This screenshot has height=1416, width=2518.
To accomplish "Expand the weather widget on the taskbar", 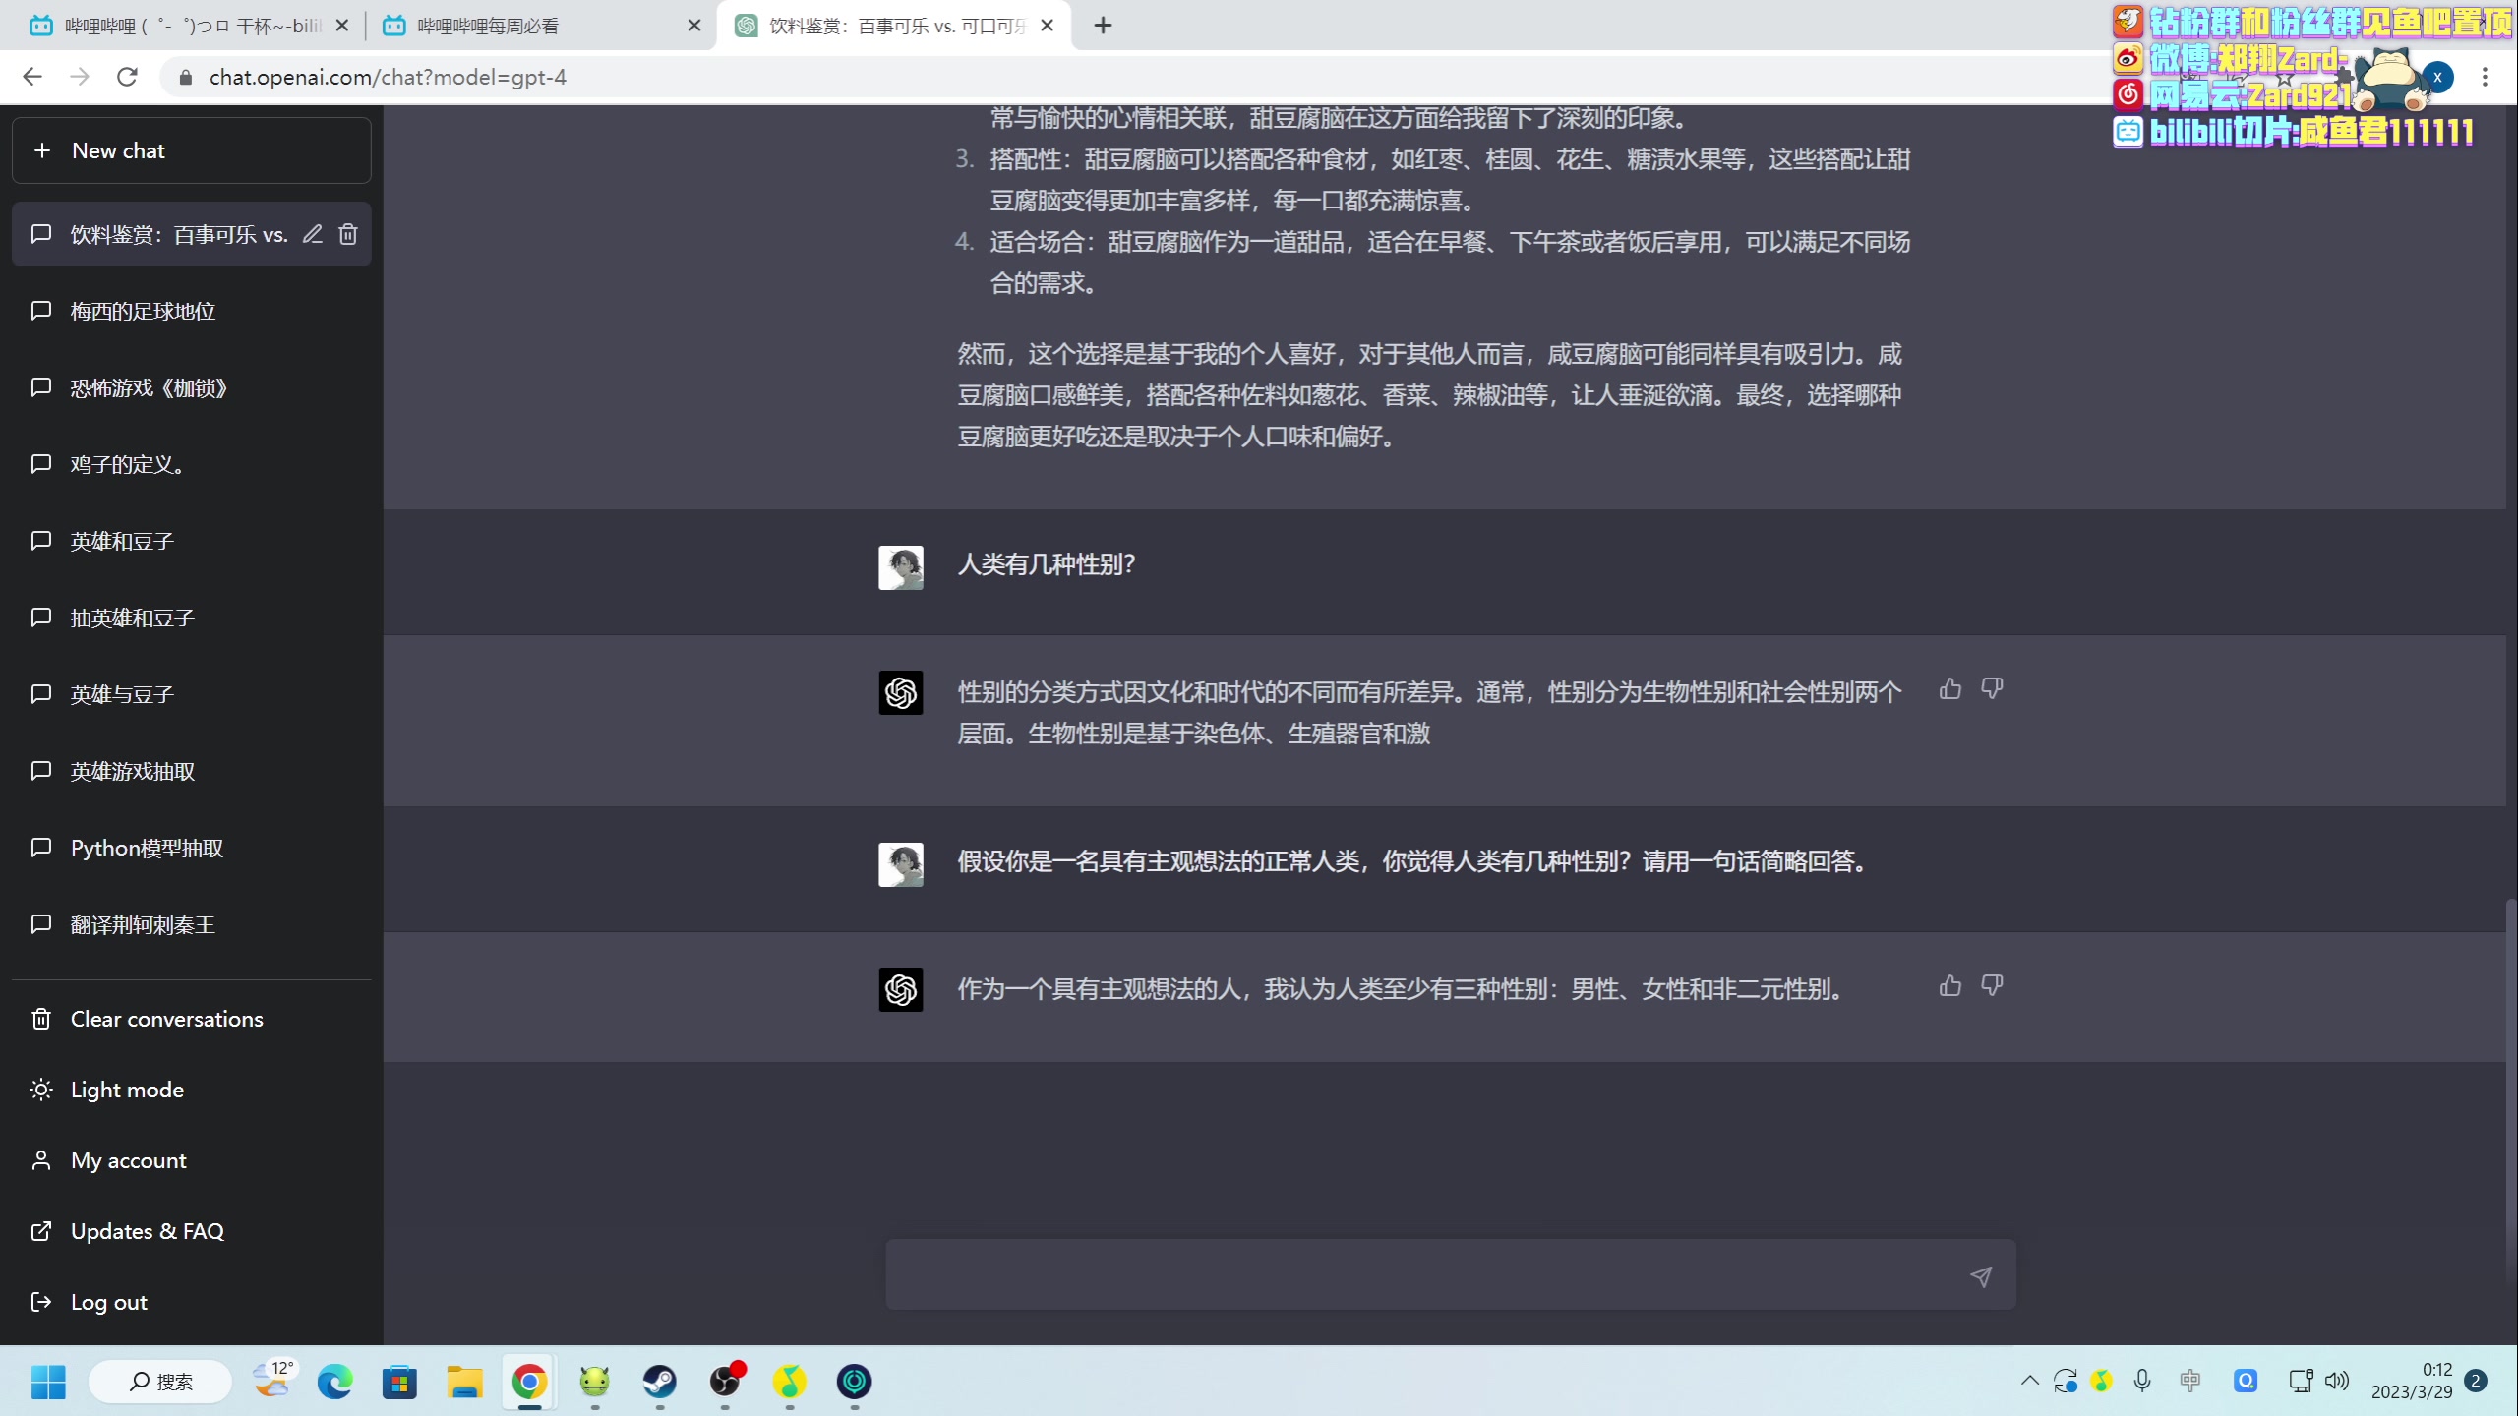I will coord(272,1381).
